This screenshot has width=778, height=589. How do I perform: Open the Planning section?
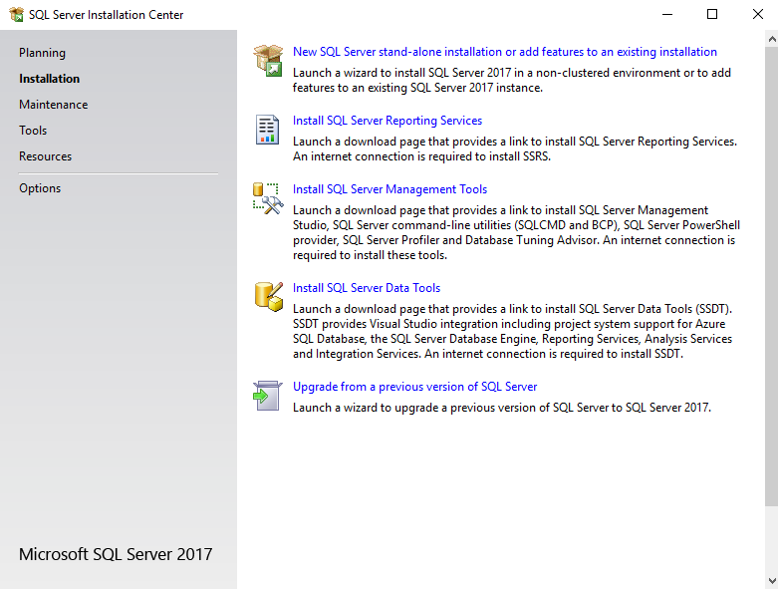tap(42, 53)
